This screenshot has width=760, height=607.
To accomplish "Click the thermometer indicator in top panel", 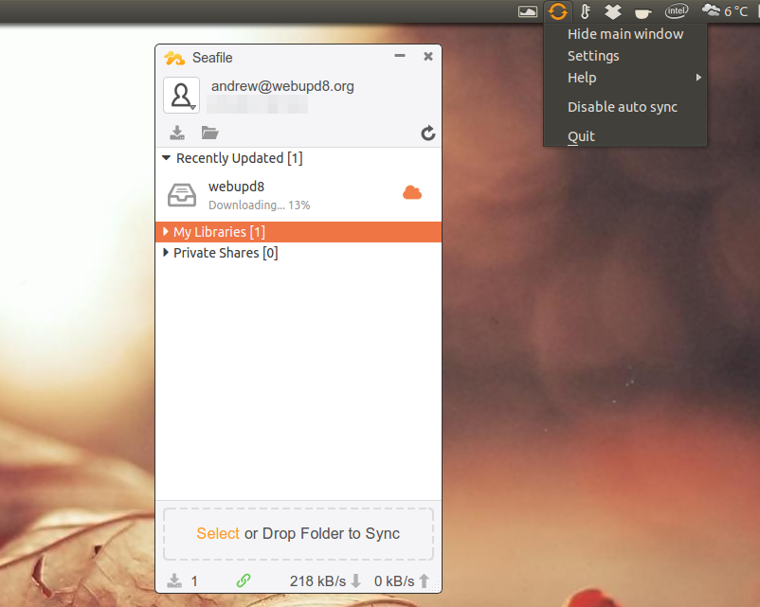I will pyautogui.click(x=586, y=11).
